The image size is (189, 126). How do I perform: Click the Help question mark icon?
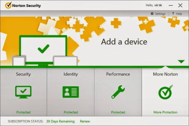point(173,13)
